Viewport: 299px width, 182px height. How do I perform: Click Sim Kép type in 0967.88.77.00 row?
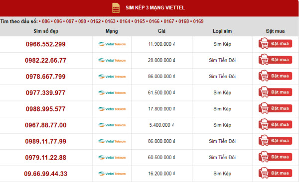point(222,125)
